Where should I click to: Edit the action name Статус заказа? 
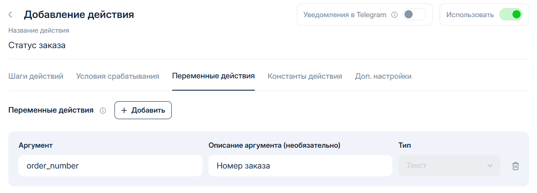coord(37,45)
